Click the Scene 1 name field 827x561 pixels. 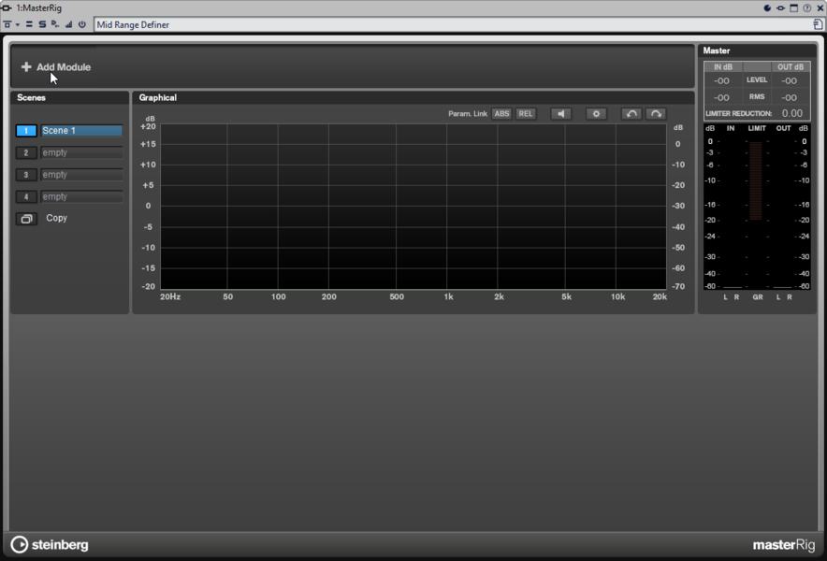coord(81,131)
